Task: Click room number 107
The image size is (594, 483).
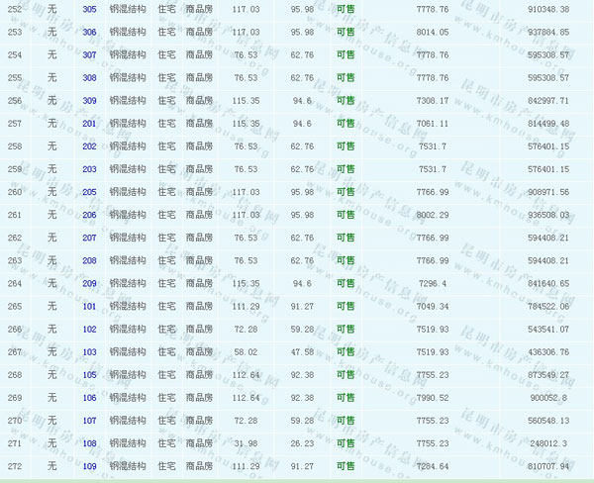Action: tap(89, 420)
